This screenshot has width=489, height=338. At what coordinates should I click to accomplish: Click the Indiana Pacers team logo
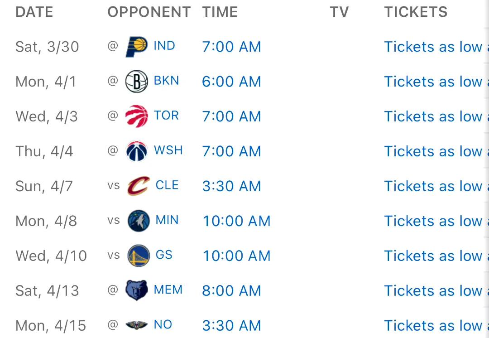click(x=137, y=47)
